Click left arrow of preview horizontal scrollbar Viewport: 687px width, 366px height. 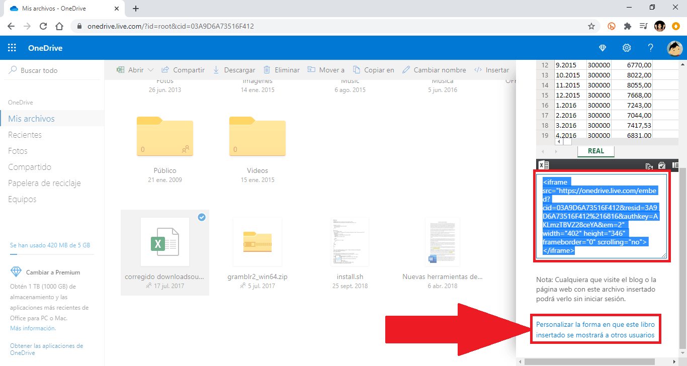pos(559,142)
